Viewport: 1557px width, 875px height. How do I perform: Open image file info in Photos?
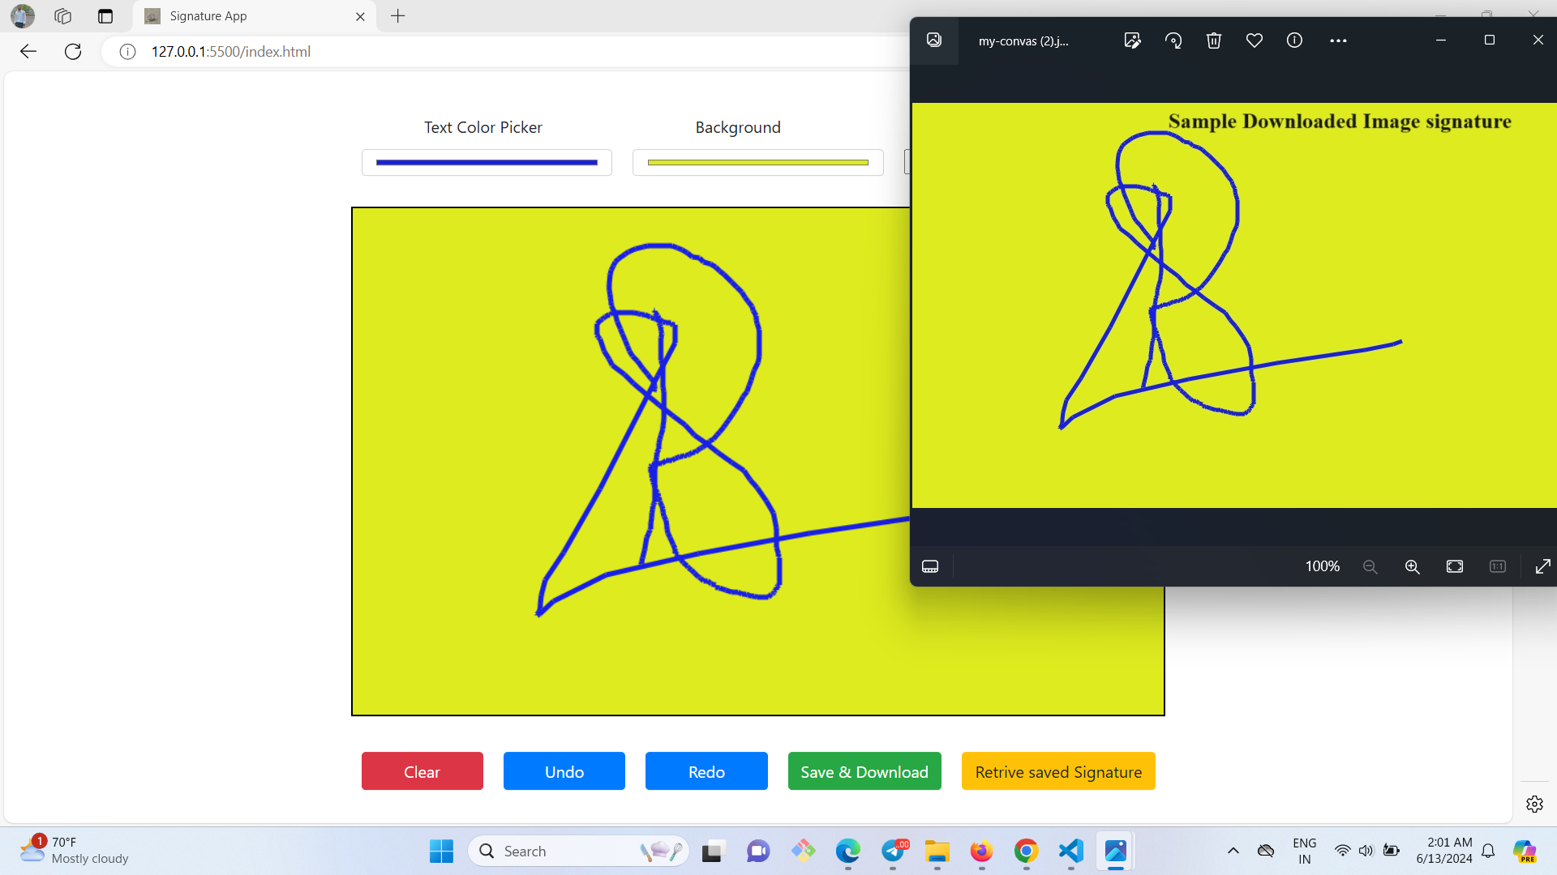click(1295, 41)
